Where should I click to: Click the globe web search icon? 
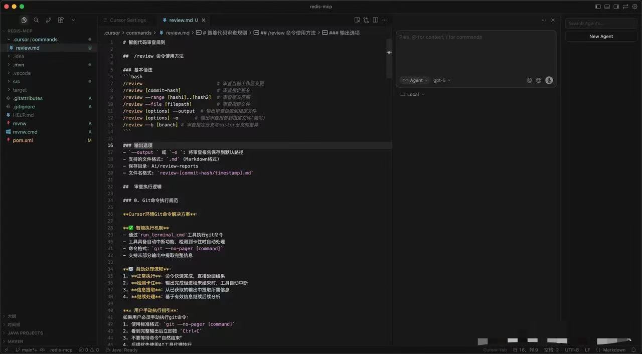point(539,80)
